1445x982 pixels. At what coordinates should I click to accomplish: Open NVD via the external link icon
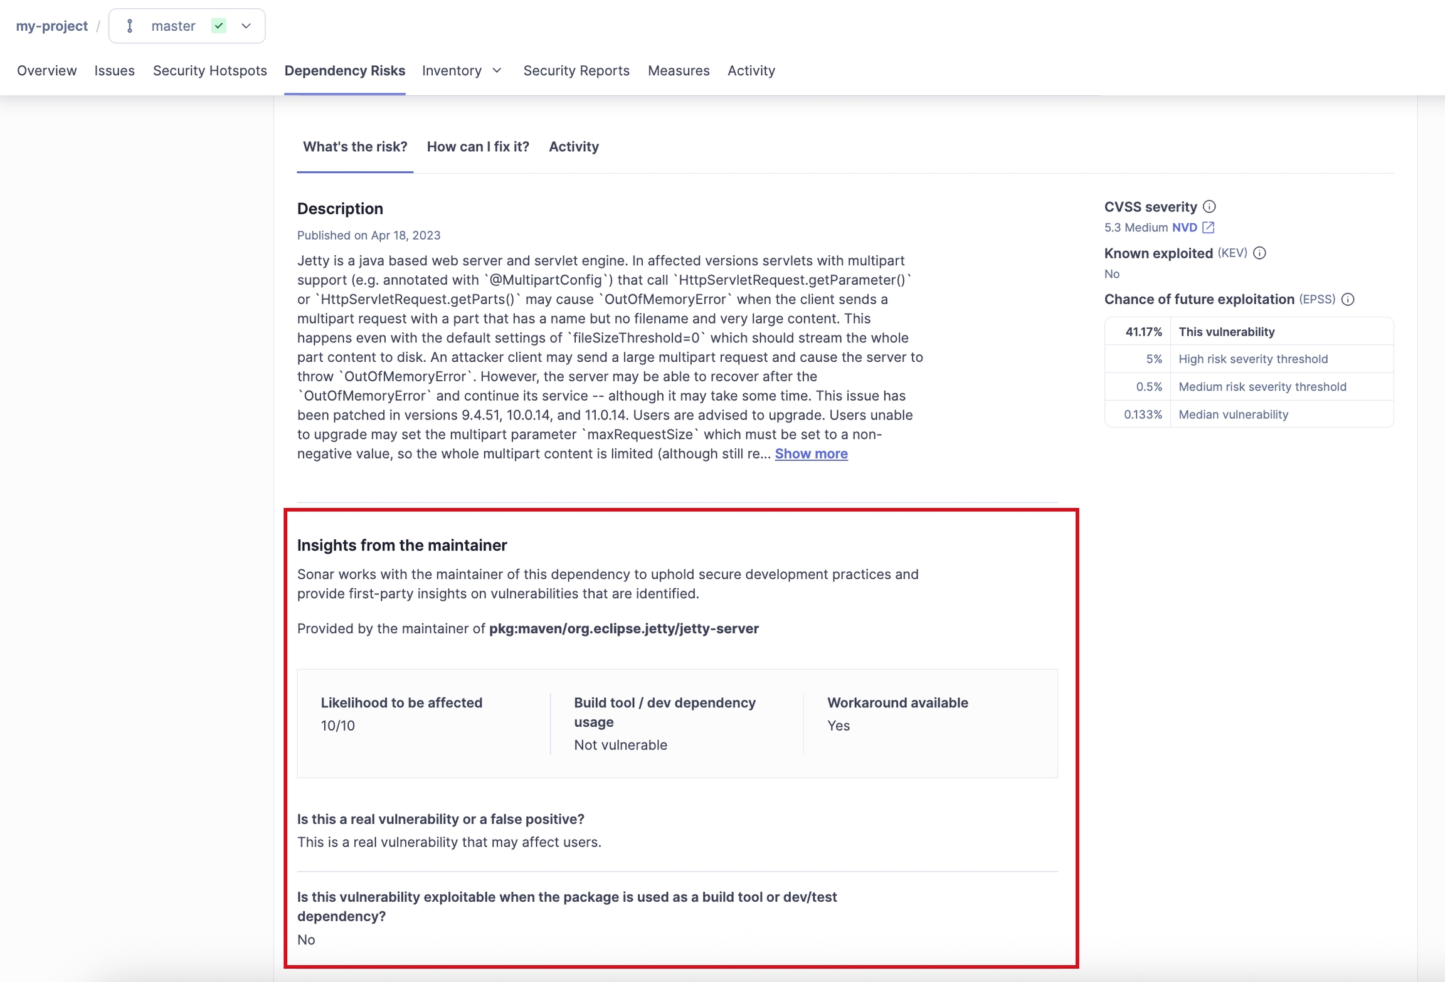(x=1207, y=228)
